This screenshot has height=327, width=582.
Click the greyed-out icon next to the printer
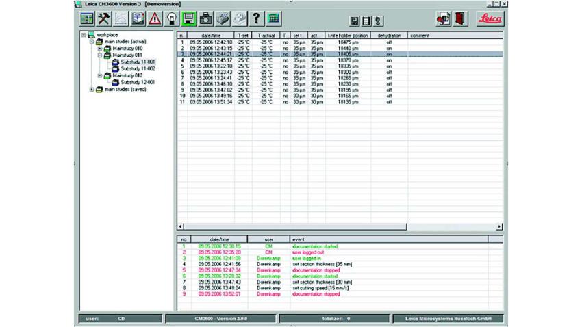(240, 18)
